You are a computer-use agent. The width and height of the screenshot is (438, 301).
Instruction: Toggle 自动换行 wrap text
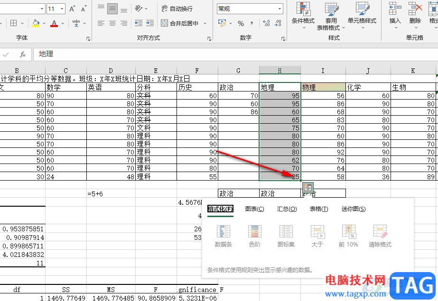[x=177, y=9]
